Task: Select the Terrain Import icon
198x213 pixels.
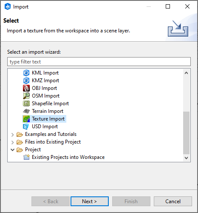Action: pyautogui.click(x=26, y=111)
